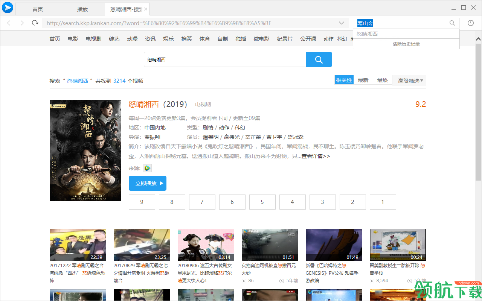The width and height of the screenshot is (482, 301).
Task: Reload the page with refresh icon
Action: (35, 23)
